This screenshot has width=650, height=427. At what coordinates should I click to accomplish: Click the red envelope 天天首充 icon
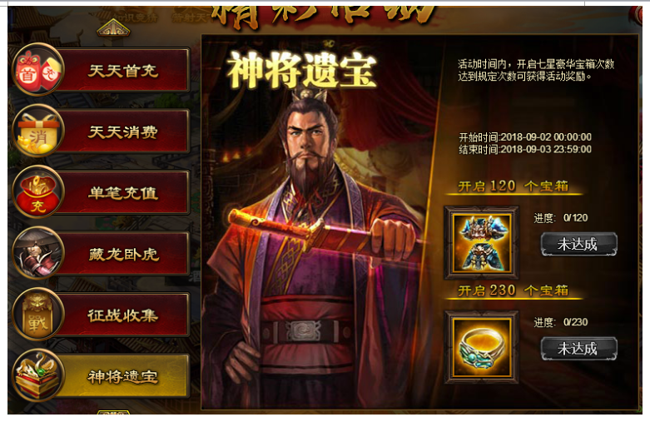pos(37,70)
